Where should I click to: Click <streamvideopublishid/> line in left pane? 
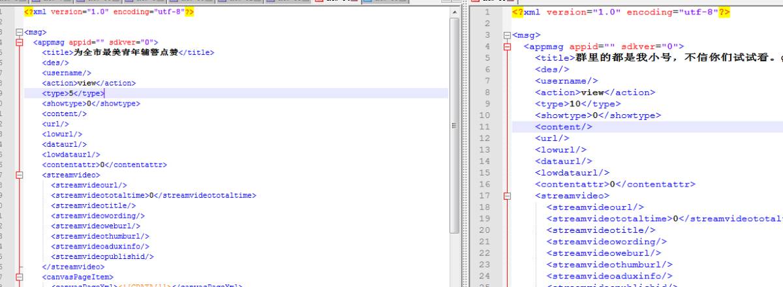[x=102, y=256]
